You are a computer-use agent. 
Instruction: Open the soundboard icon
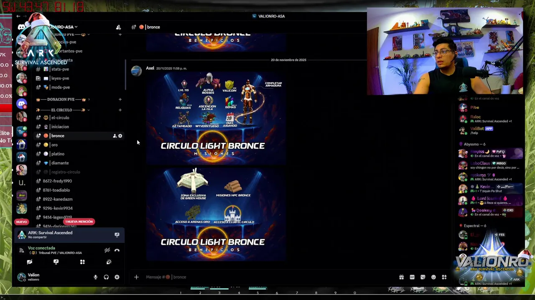click(109, 262)
